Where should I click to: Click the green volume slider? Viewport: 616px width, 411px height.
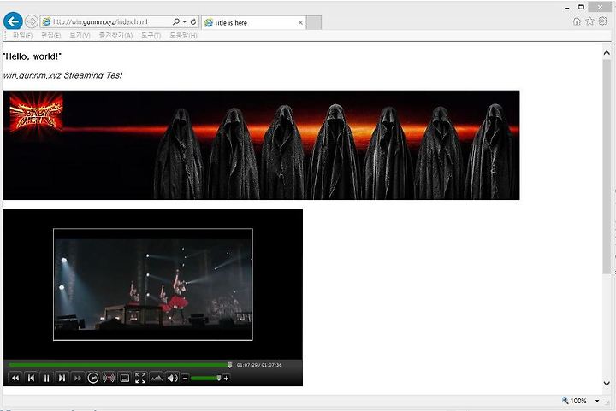206,378
